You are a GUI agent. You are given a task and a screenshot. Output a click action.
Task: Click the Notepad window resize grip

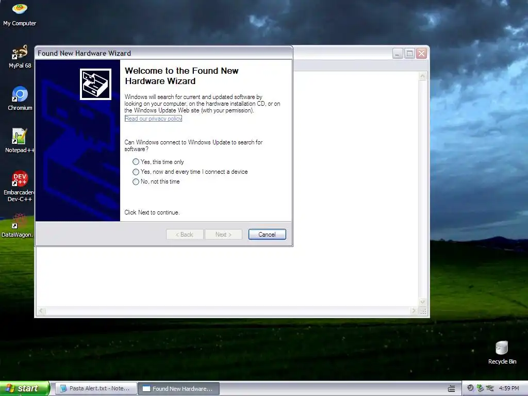pos(423,311)
